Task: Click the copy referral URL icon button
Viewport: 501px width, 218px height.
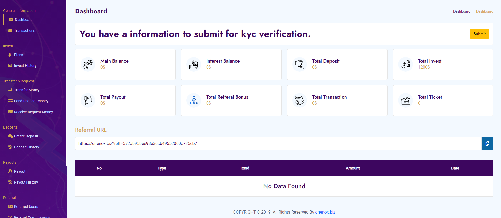Action: point(487,143)
